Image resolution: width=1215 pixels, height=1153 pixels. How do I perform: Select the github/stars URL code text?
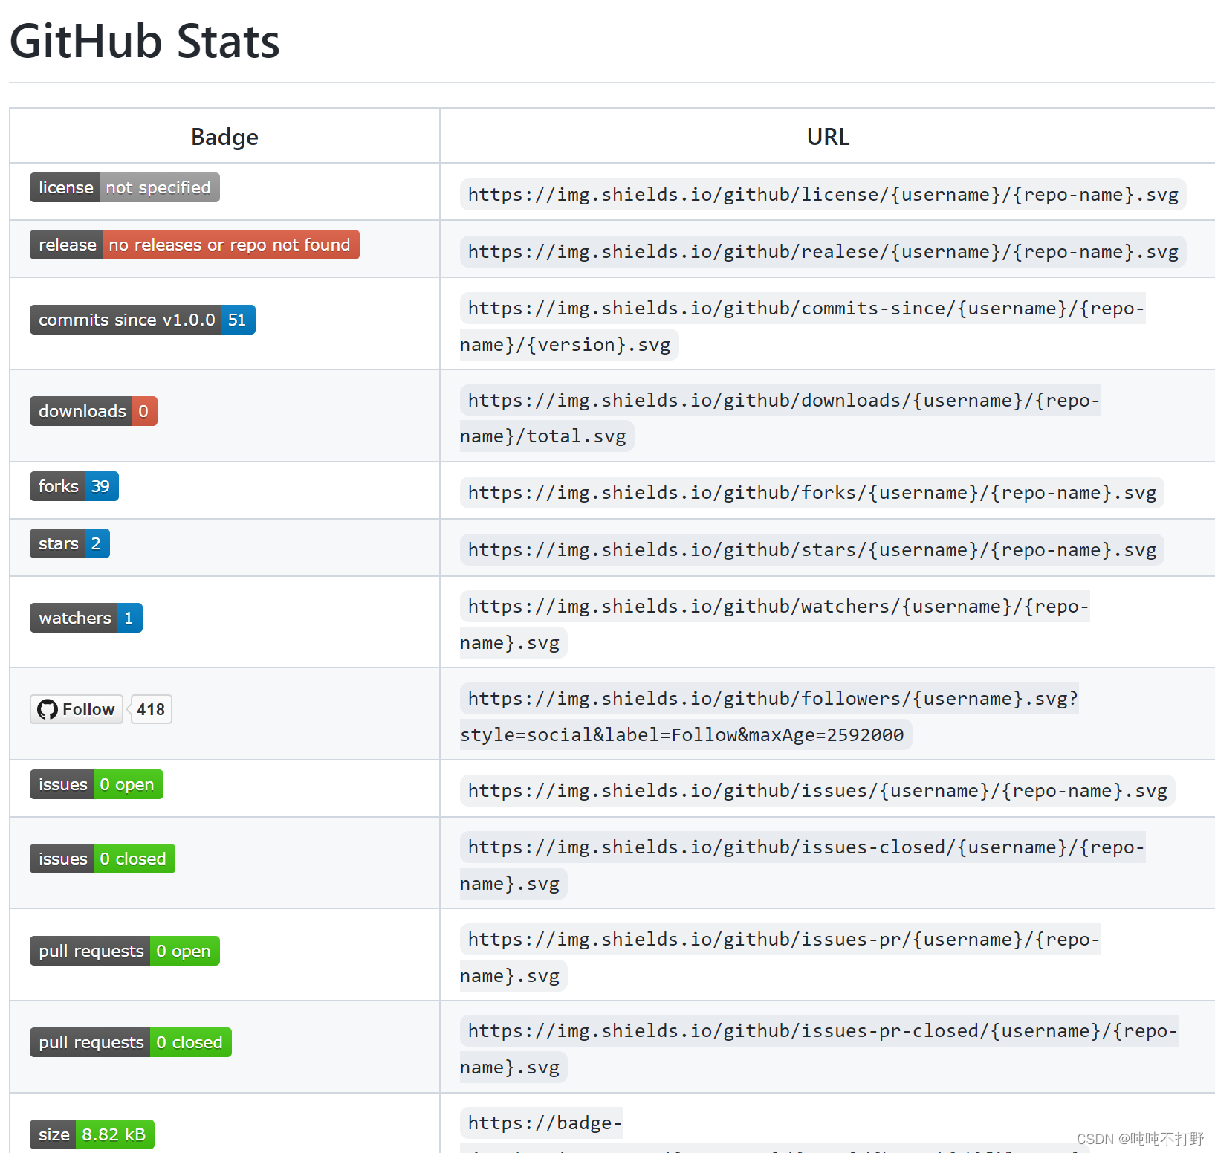(812, 550)
